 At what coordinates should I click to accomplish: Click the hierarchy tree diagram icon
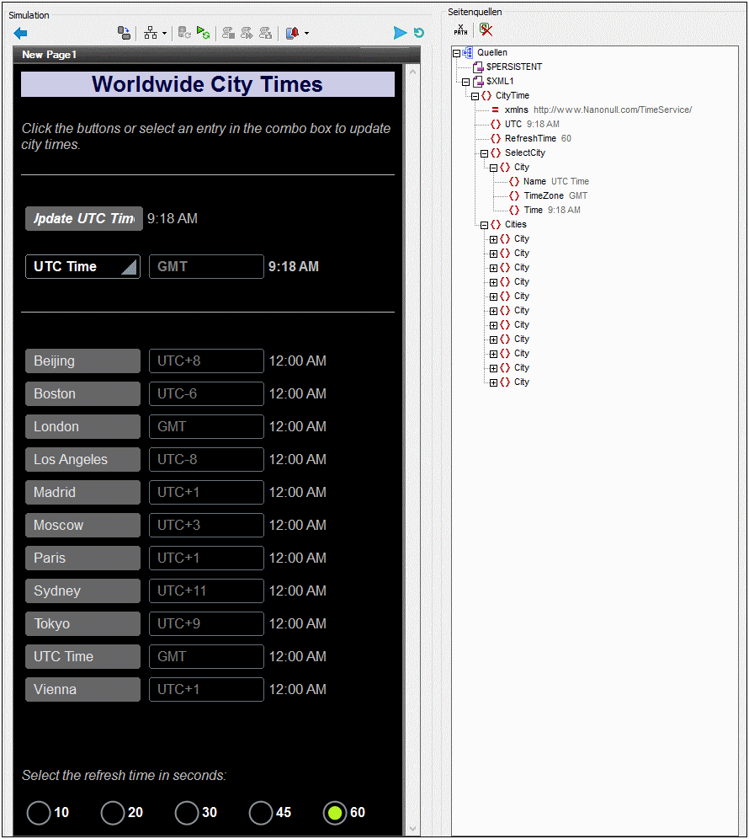pos(151,33)
